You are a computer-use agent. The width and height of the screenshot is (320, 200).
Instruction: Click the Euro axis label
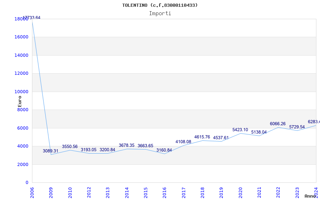click(20, 102)
